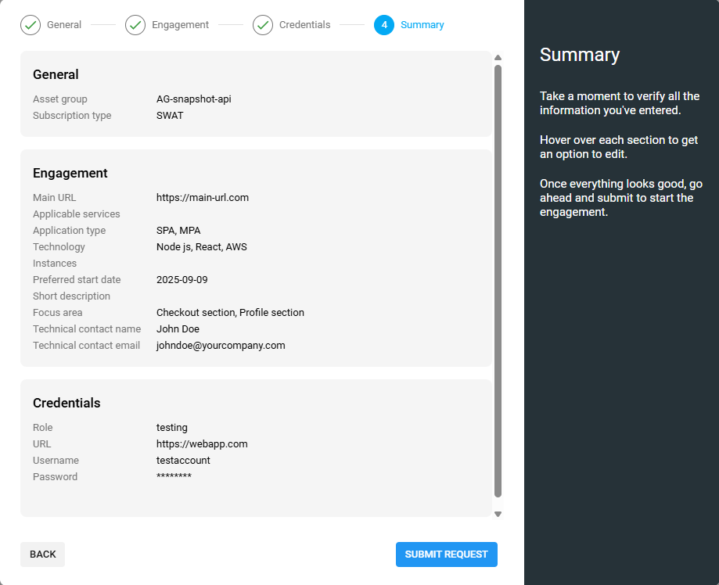Click the scrollbar up arrow
The image size is (719, 585).
498,56
